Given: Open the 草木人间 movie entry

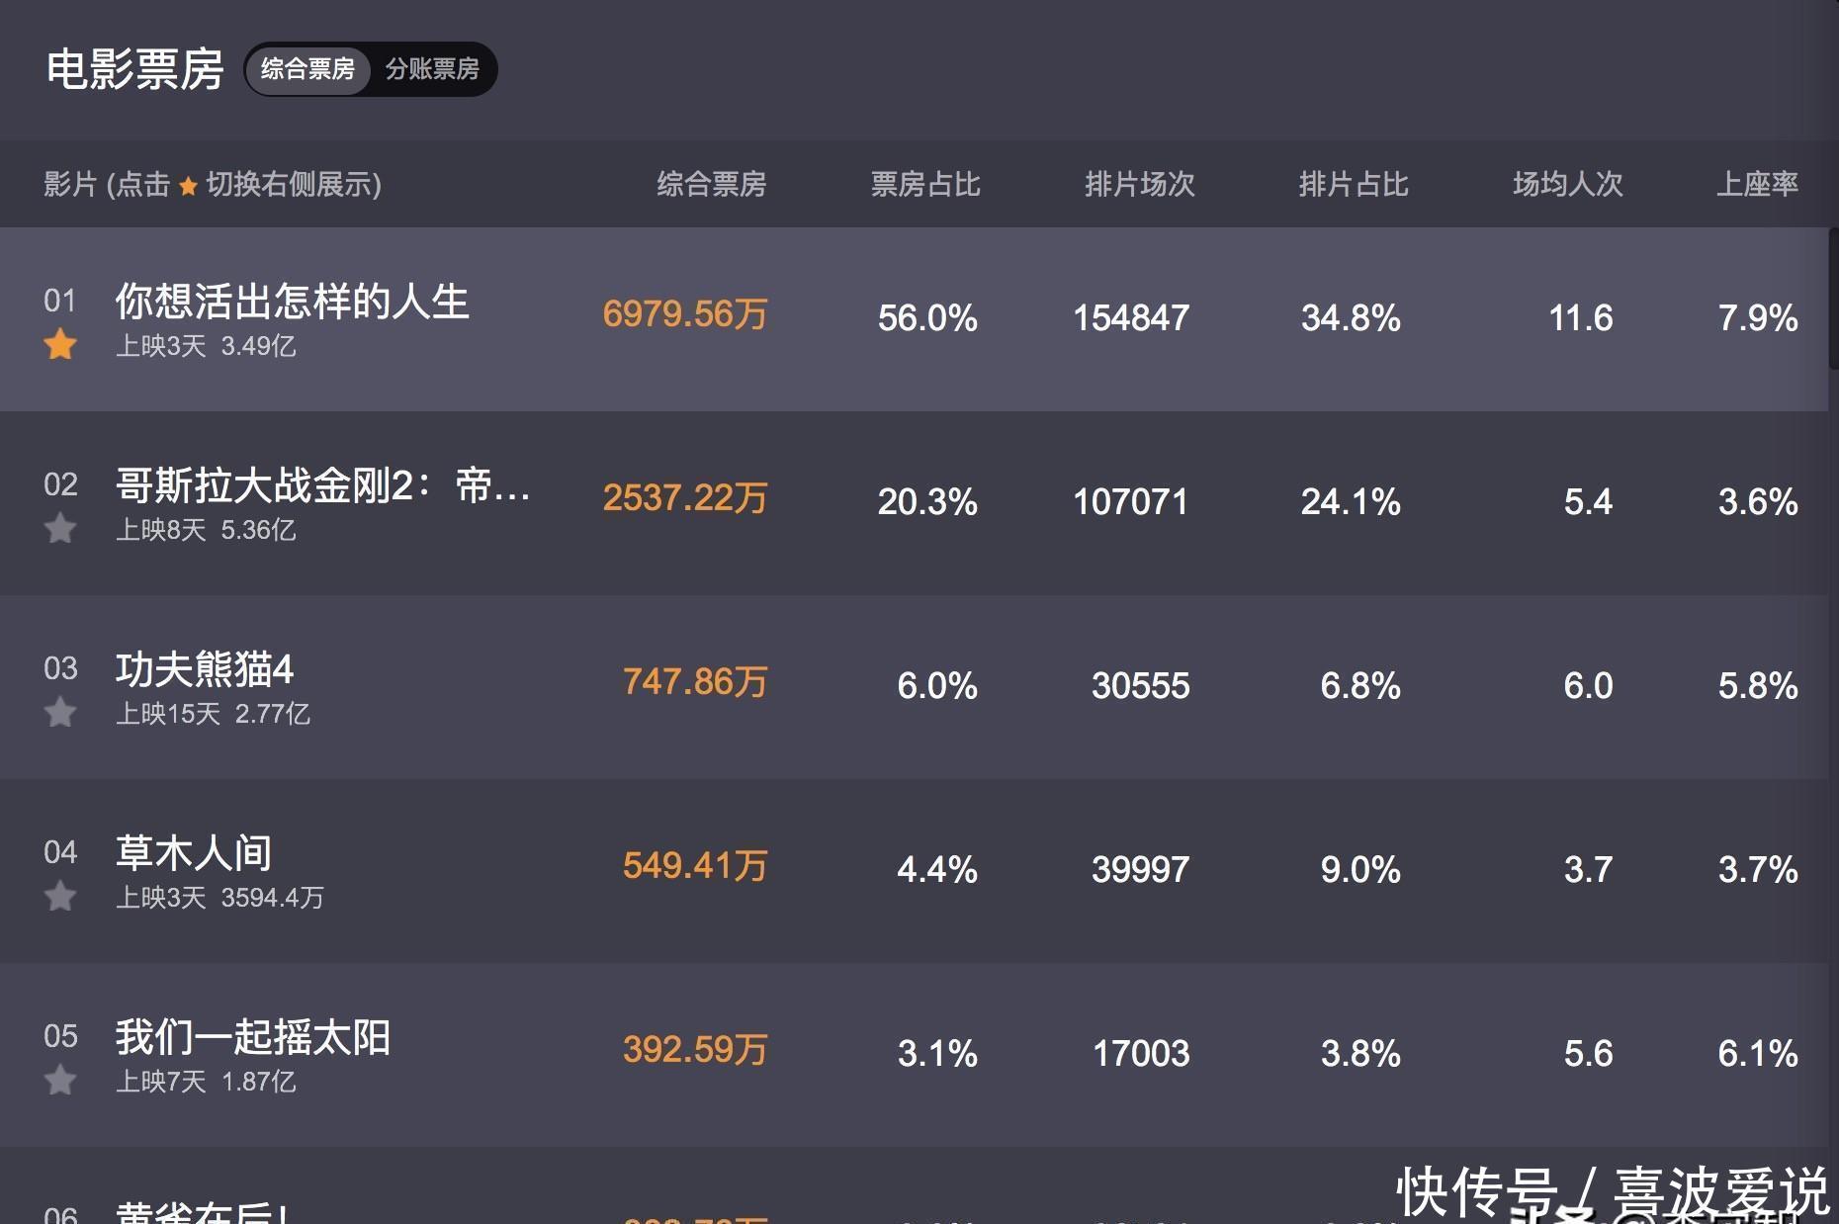Looking at the screenshot, I should point(194,853).
